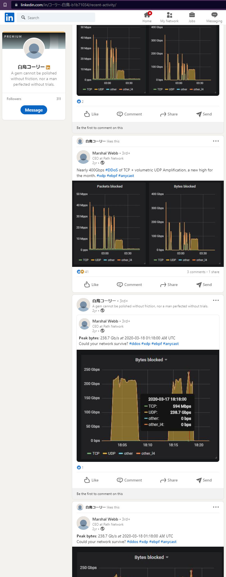Open the #DDoS hashtag link
Image resolution: width=226 pixels, height=577 pixels.
[111, 170]
